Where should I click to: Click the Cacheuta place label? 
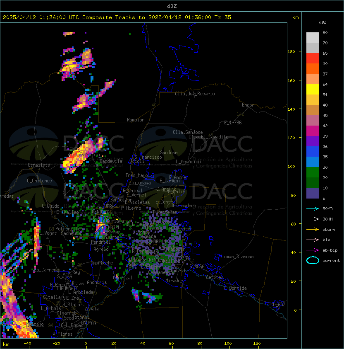[x=71, y=233]
